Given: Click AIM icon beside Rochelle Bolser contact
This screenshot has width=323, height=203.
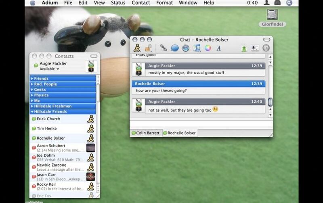Looking at the screenshot, I should pyautogui.click(x=90, y=138).
